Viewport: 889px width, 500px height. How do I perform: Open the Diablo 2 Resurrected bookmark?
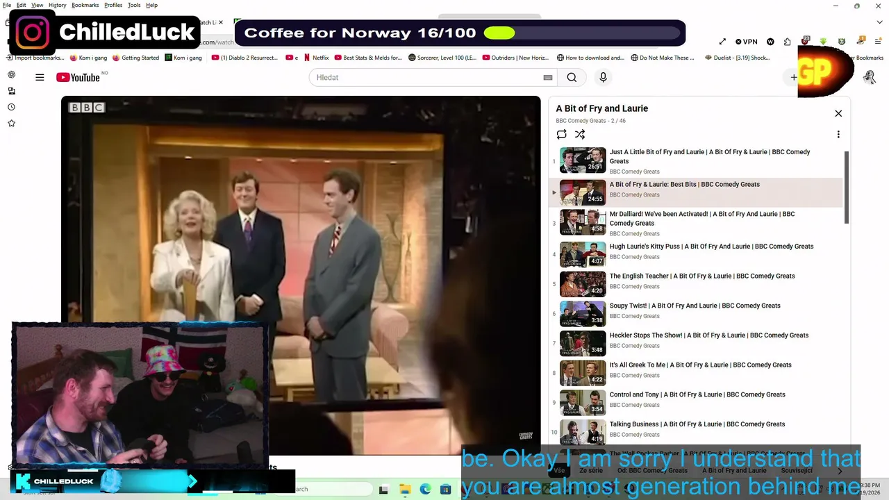(244, 58)
